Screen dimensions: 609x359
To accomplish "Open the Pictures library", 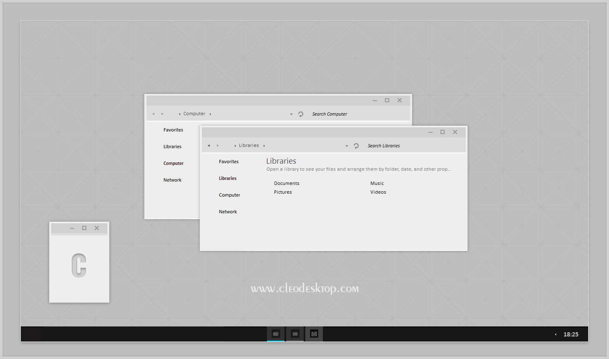I will click(x=283, y=192).
